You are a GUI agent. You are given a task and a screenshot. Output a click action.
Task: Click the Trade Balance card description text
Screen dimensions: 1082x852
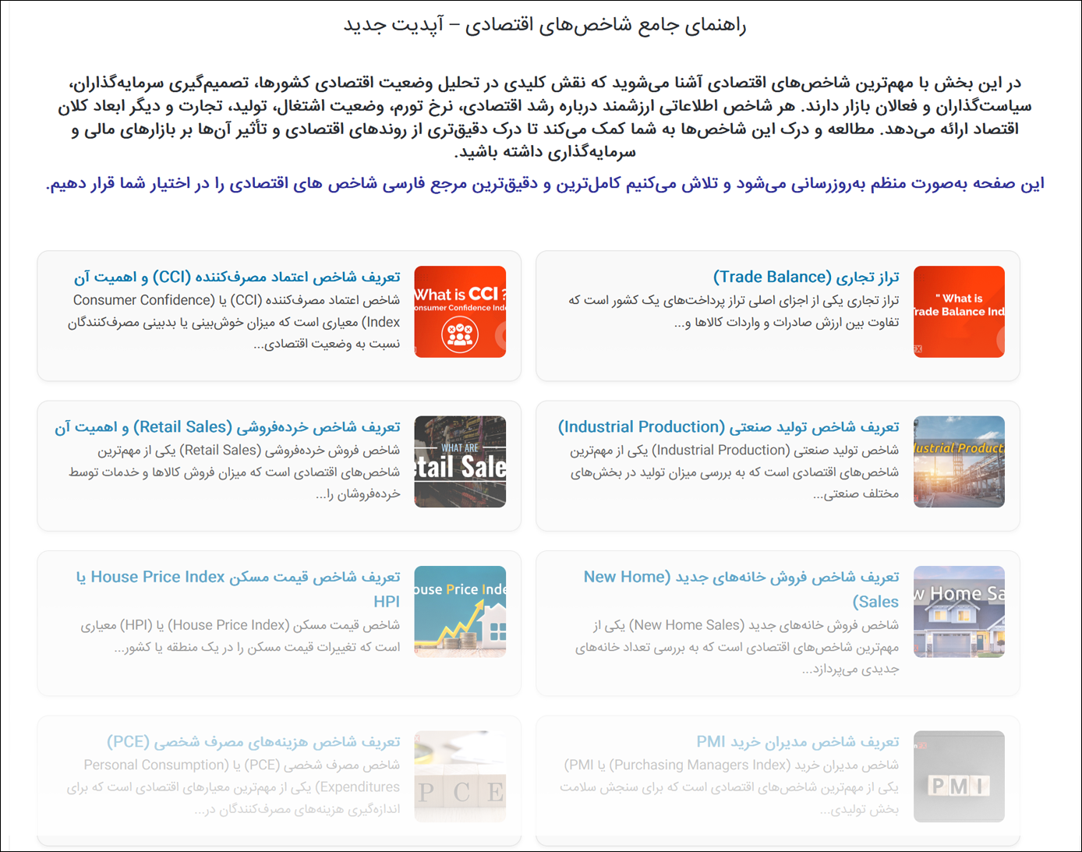(733, 311)
